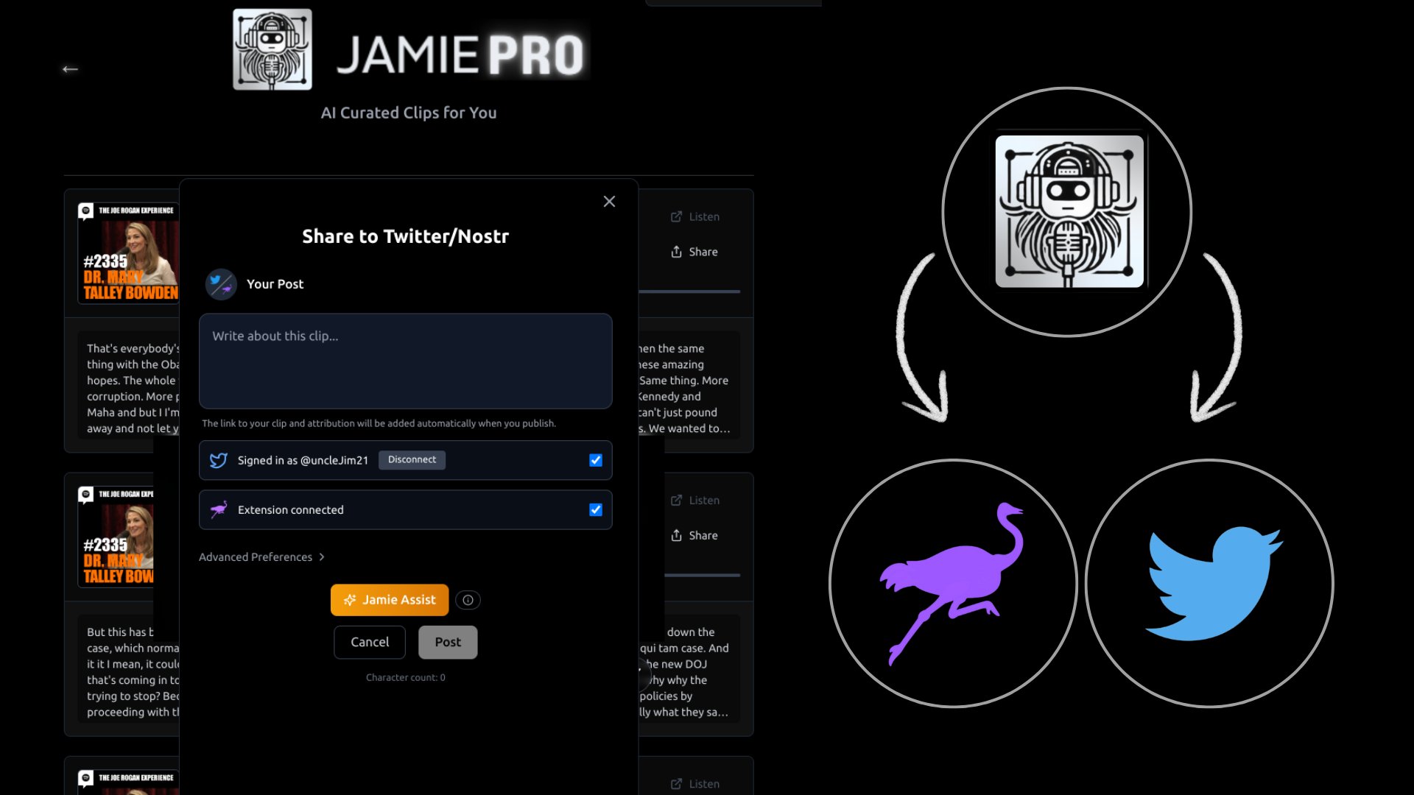
Task: Click the Twitter bird icon in sign-in row
Action: pos(219,461)
